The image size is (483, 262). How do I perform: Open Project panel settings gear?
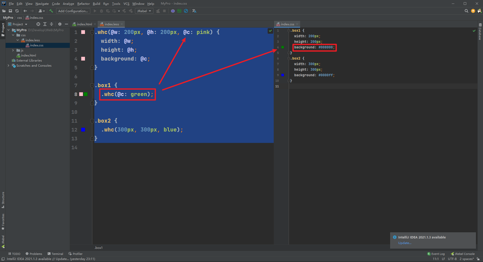(x=60, y=24)
